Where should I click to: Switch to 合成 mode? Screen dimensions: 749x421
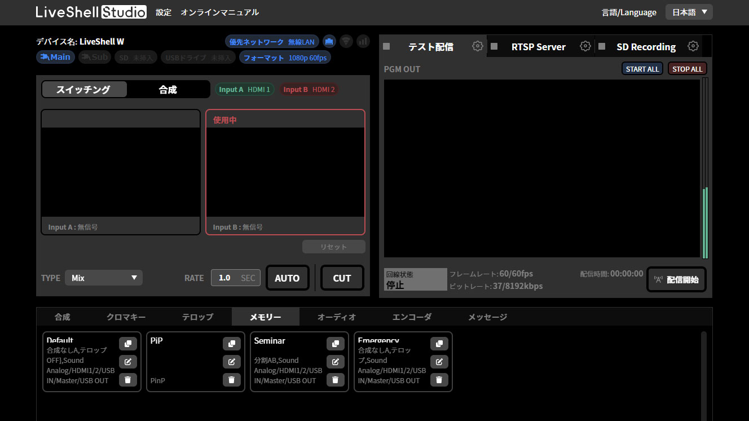[x=168, y=89]
